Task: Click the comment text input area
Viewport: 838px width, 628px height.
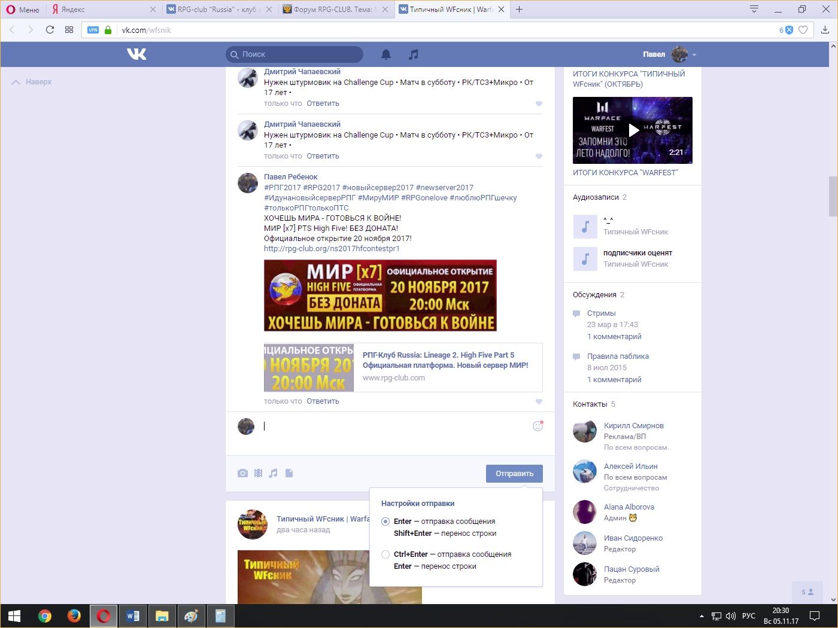Action: (x=395, y=426)
